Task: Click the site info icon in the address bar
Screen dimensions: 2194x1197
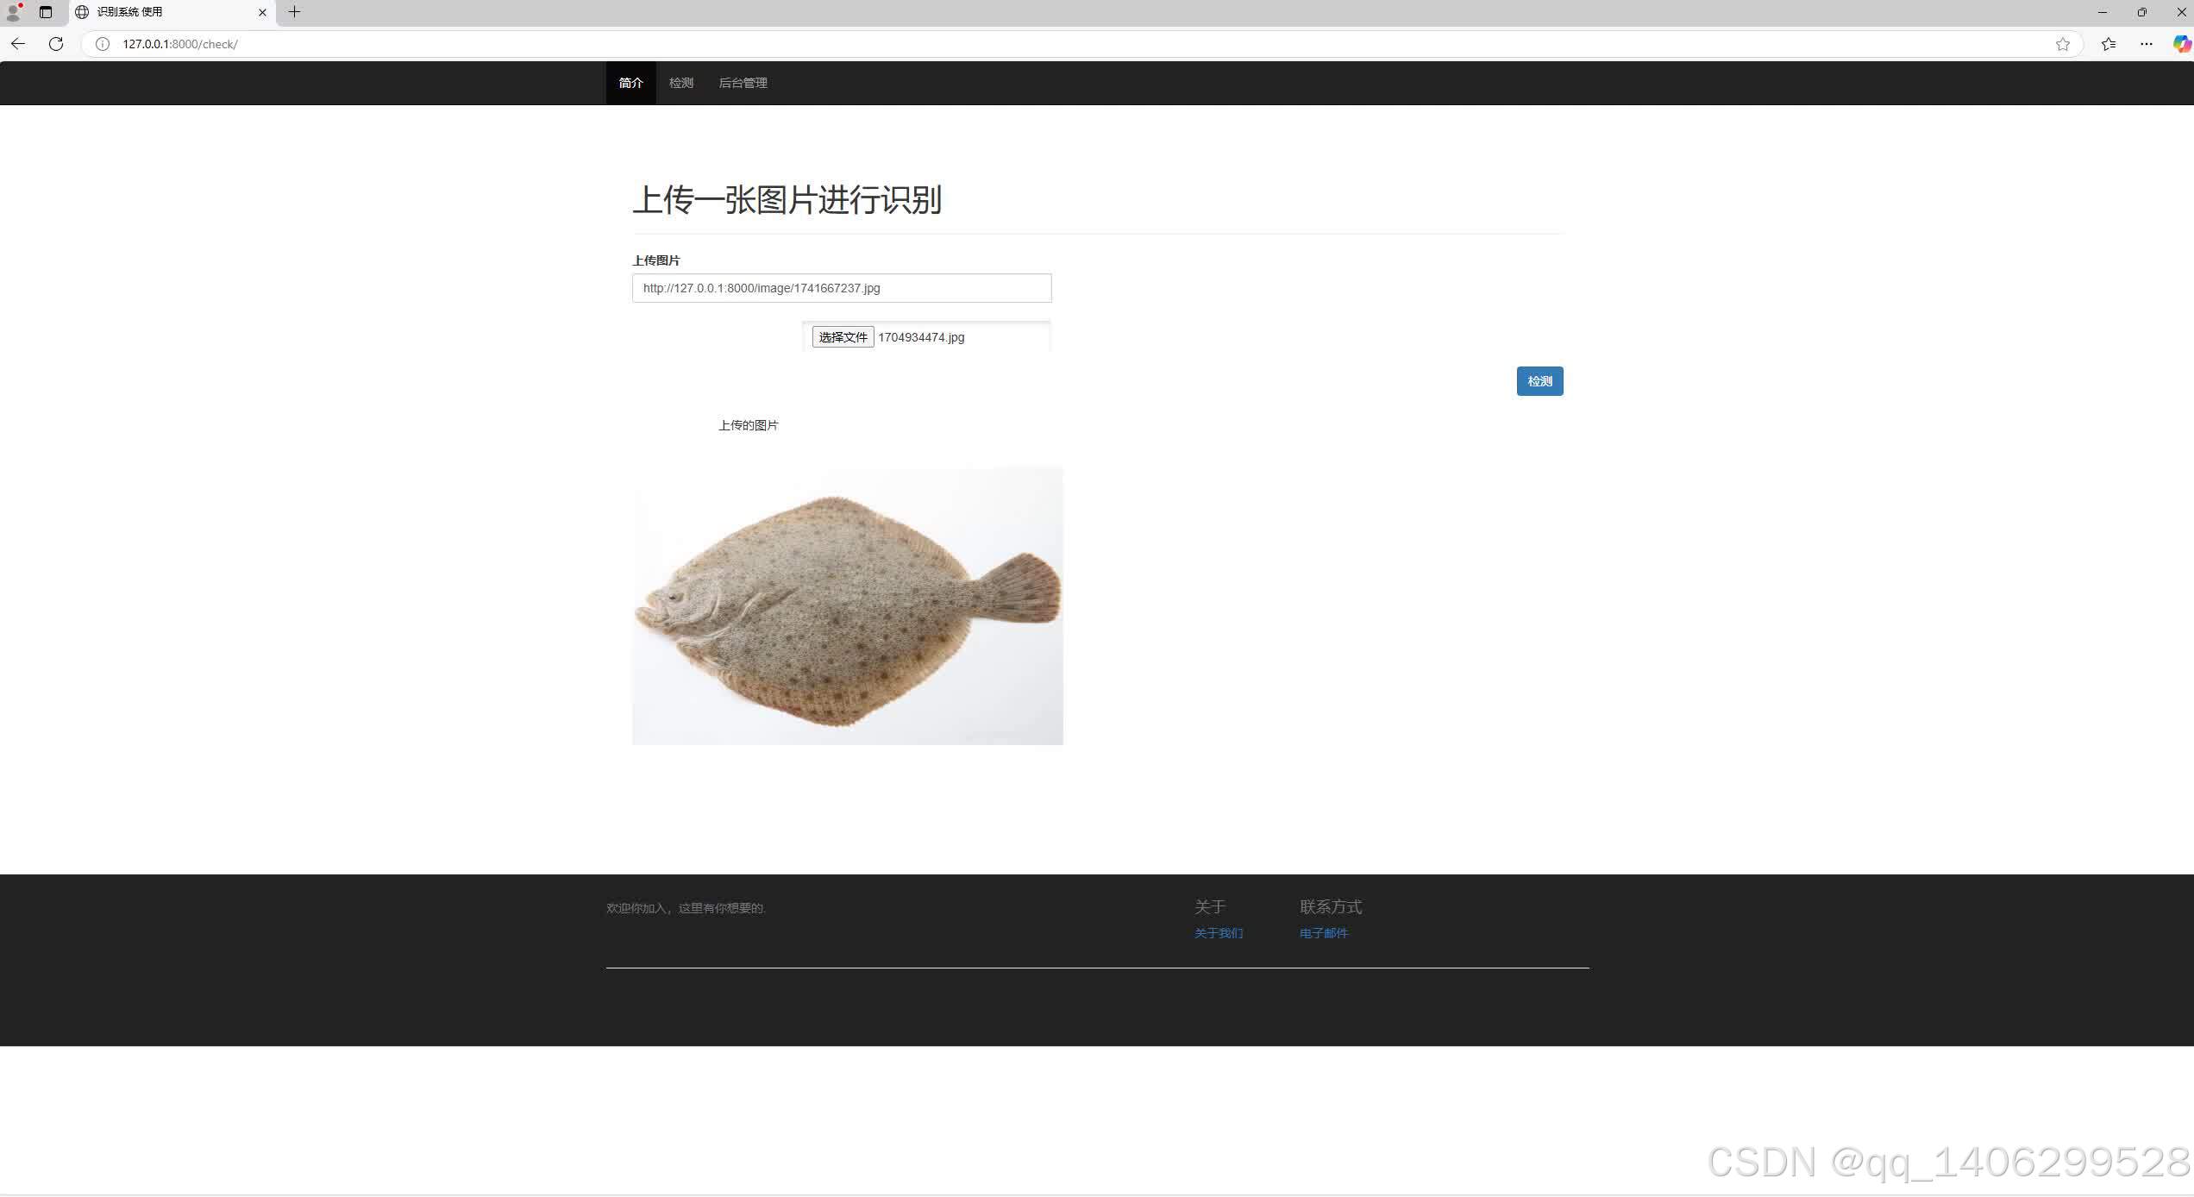Action: pos(102,43)
